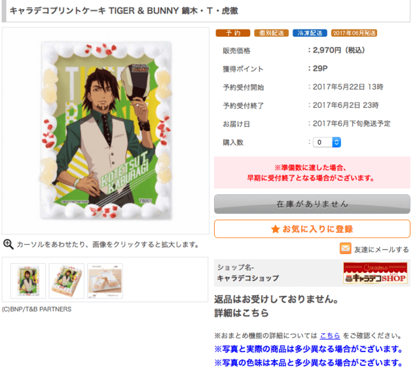
Task: Open the こちら link for おまとめ機能
Action: point(330,336)
